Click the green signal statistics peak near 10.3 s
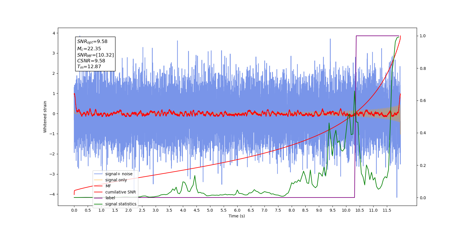Screen dimensions: 463x231 click(354, 92)
